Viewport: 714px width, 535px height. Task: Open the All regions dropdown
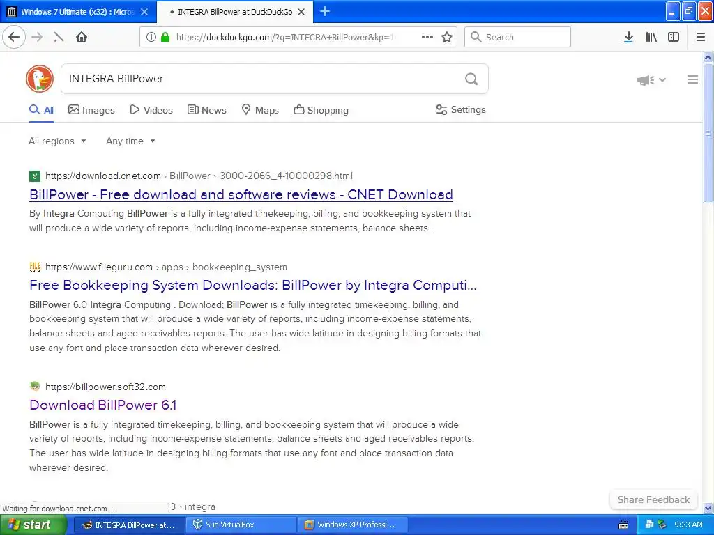pos(57,141)
